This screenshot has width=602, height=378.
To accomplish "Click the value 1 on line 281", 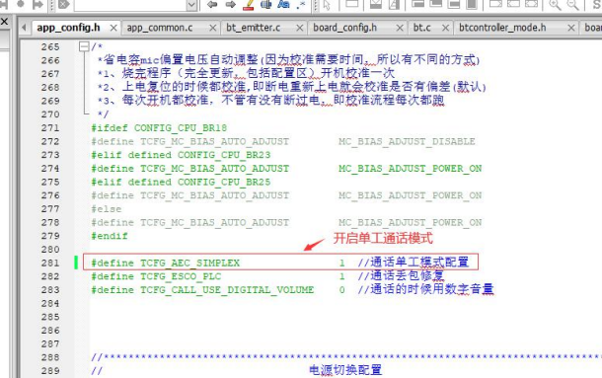I will pyautogui.click(x=341, y=264).
